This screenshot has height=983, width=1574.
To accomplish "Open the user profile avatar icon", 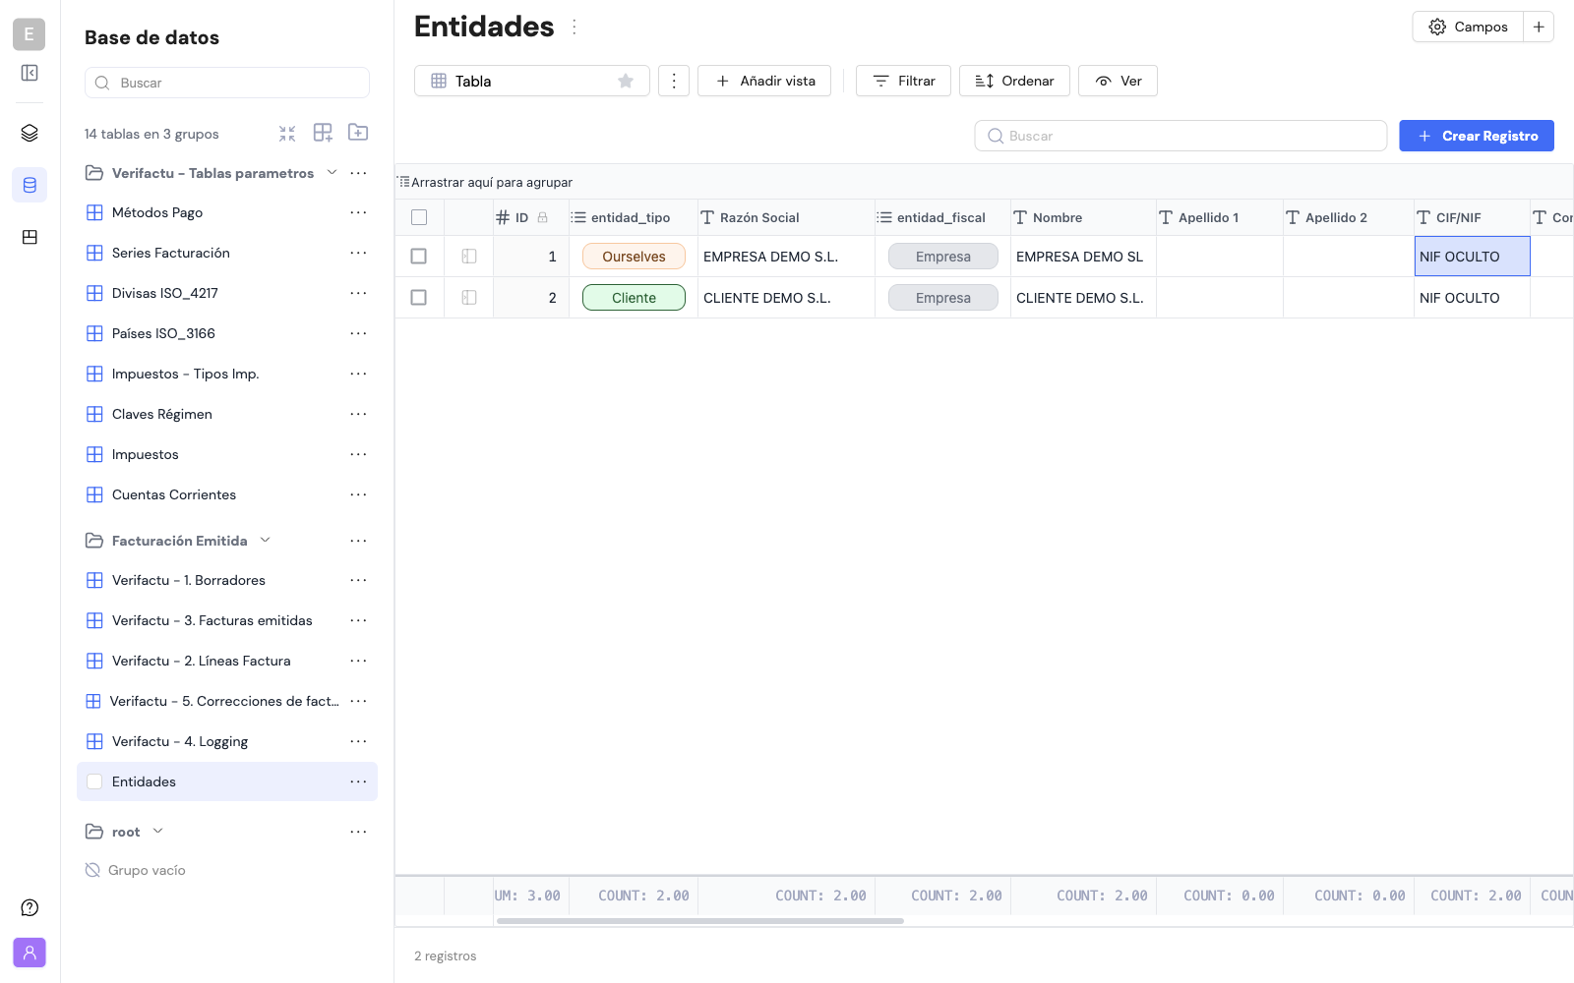I will click(30, 953).
